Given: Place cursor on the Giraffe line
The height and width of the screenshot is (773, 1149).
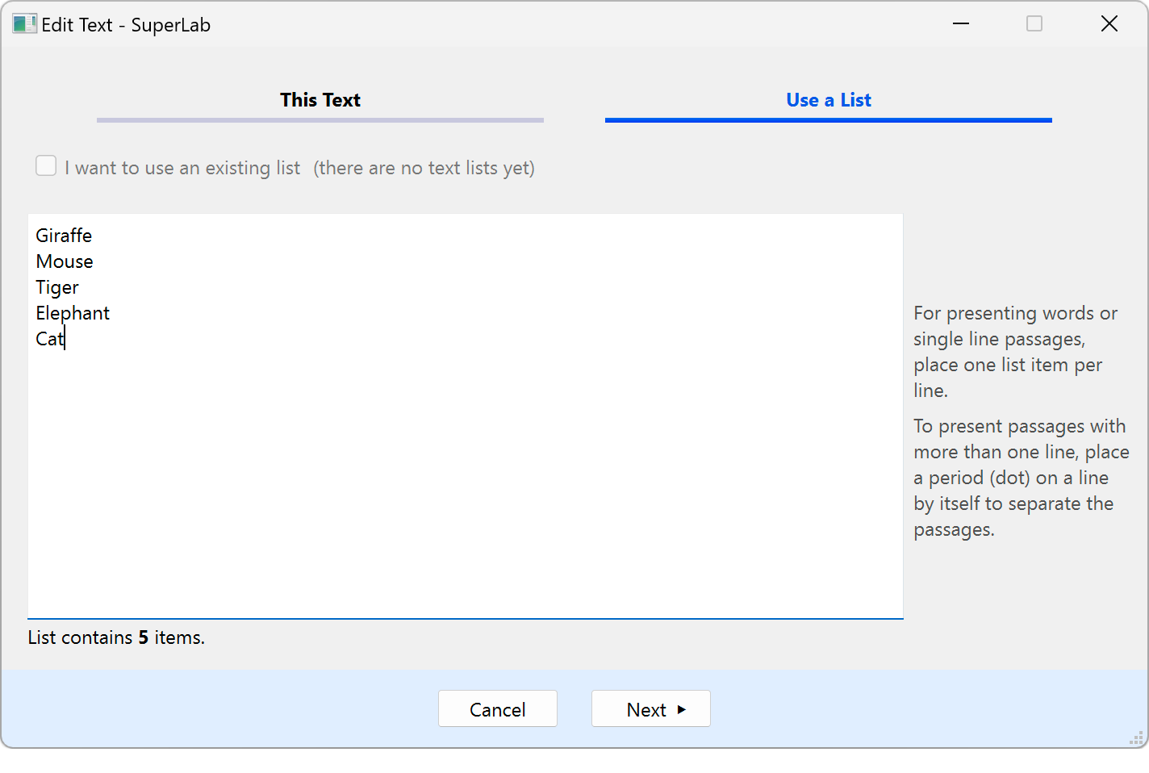Looking at the screenshot, I should tap(64, 236).
